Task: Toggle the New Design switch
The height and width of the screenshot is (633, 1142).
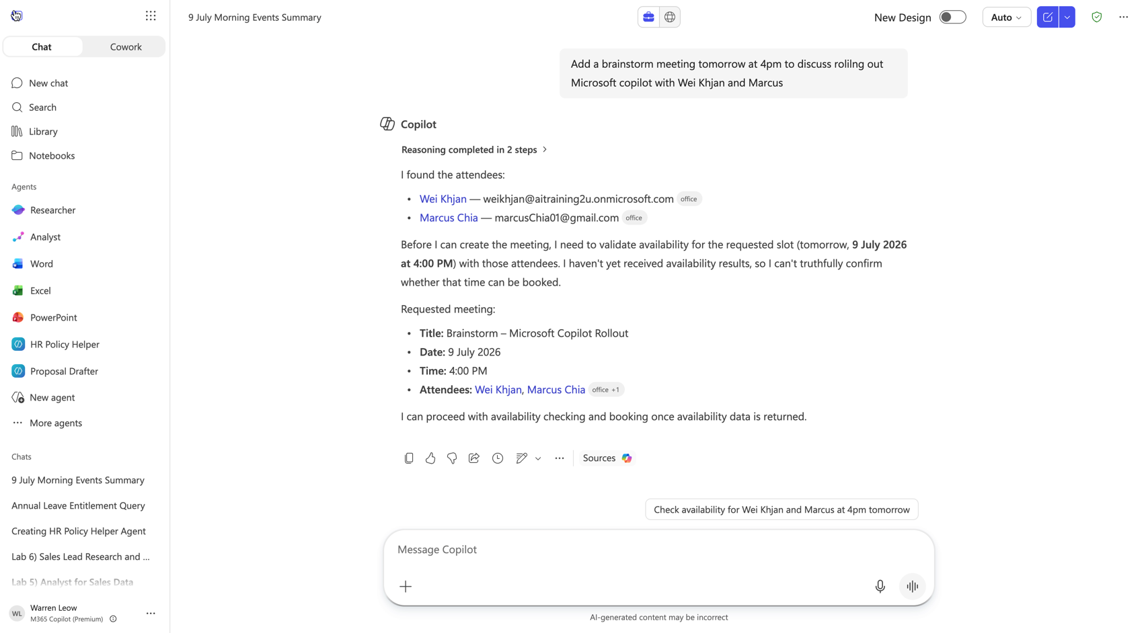Action: click(x=952, y=17)
